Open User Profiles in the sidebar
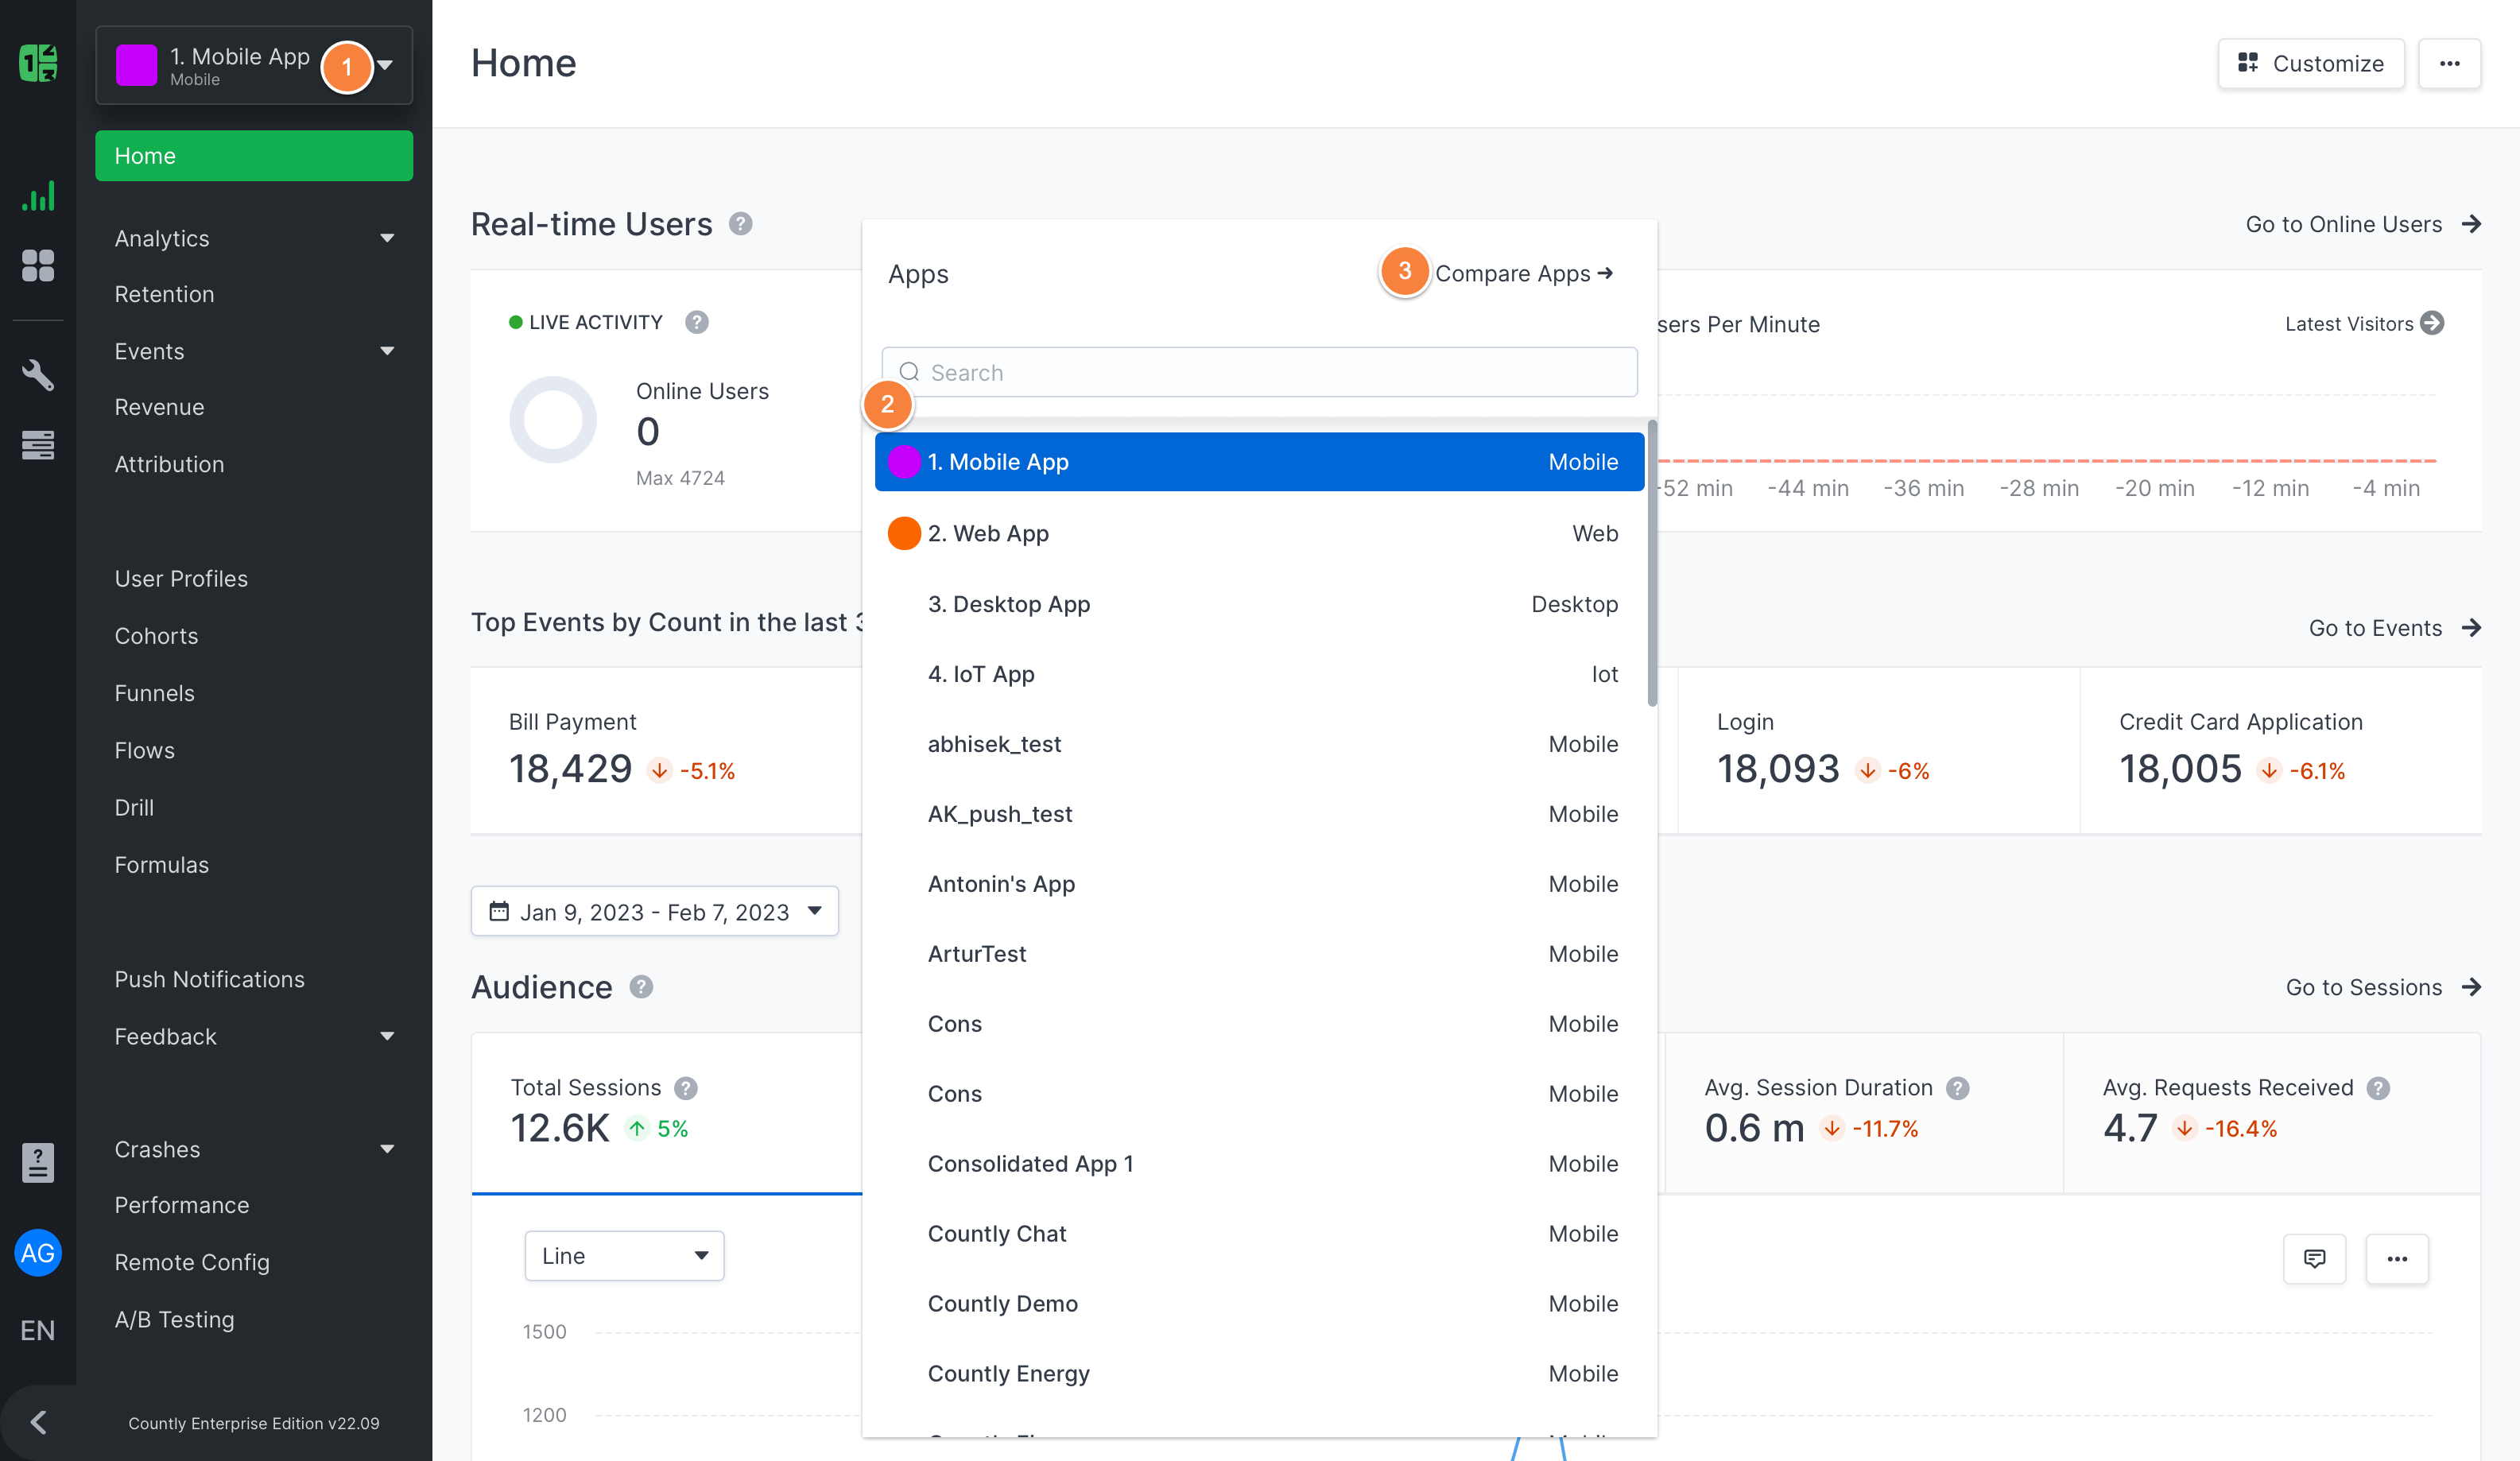The width and height of the screenshot is (2520, 1461). click(x=181, y=578)
